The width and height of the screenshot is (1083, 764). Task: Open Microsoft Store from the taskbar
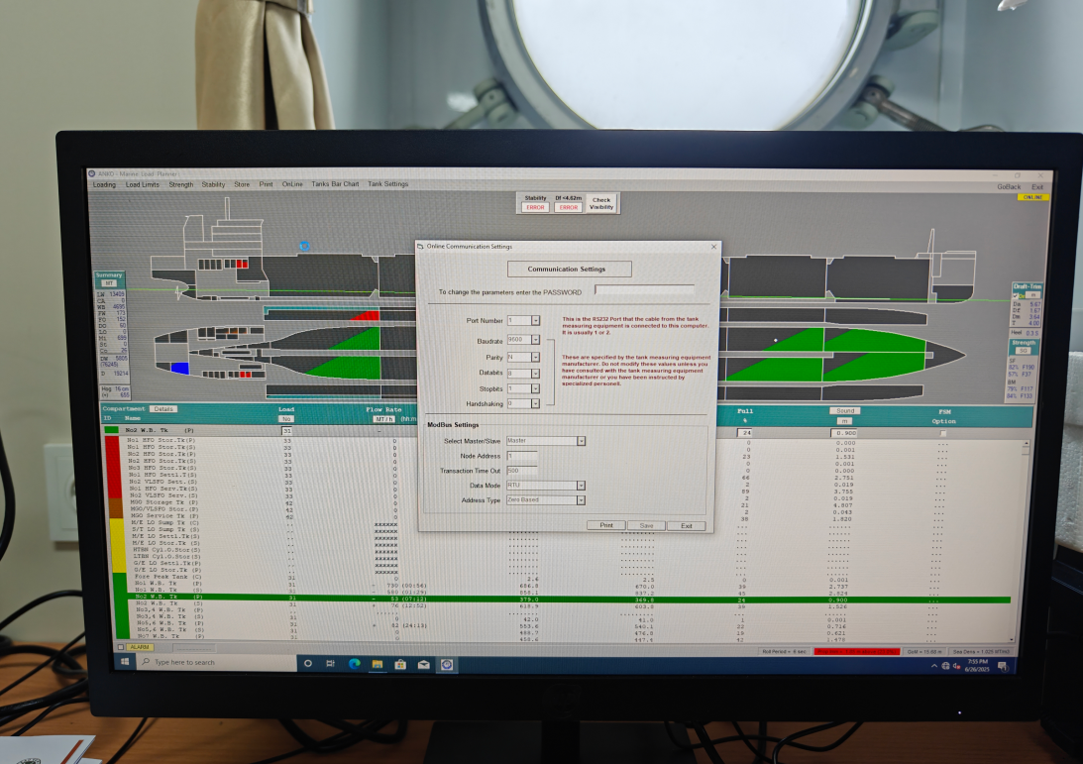[x=400, y=664]
